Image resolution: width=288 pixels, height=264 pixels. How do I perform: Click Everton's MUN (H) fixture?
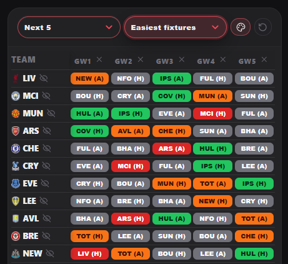[172, 184]
